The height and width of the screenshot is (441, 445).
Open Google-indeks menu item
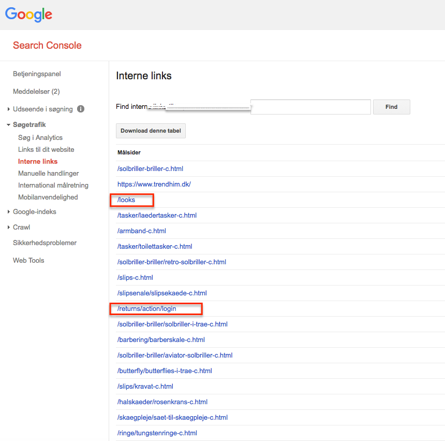(x=35, y=212)
